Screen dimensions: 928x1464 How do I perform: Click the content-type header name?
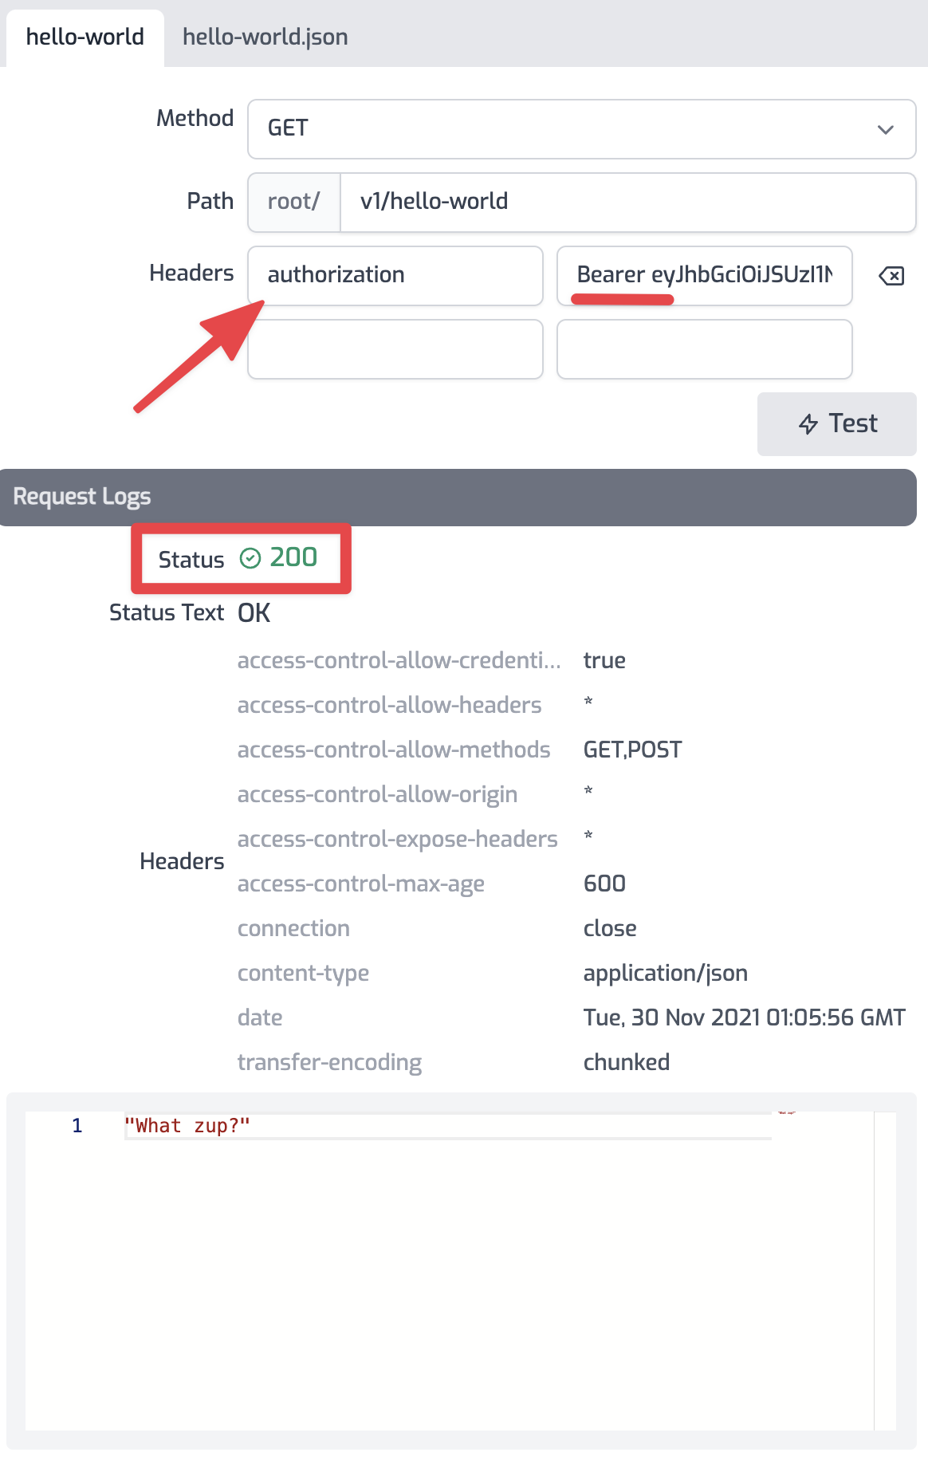(303, 973)
